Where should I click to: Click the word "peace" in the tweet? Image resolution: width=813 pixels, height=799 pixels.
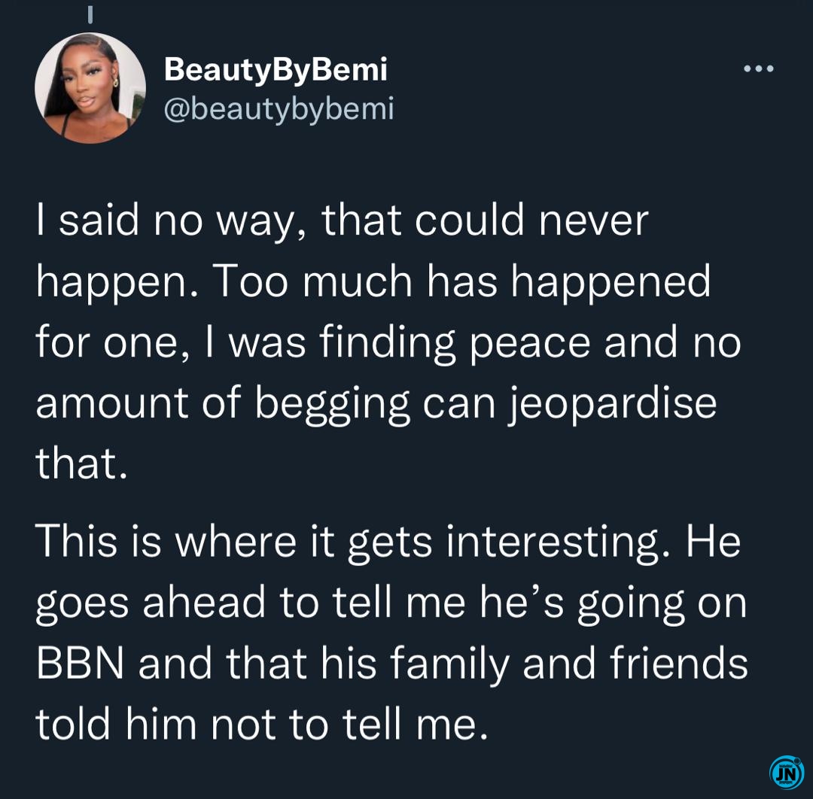(530, 344)
